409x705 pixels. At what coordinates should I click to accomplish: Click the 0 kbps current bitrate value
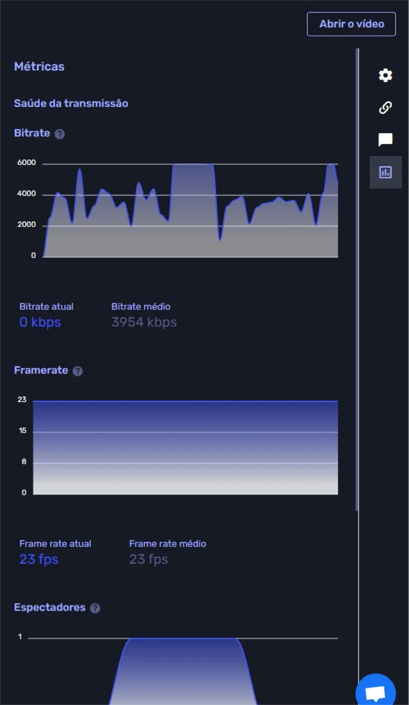click(40, 322)
